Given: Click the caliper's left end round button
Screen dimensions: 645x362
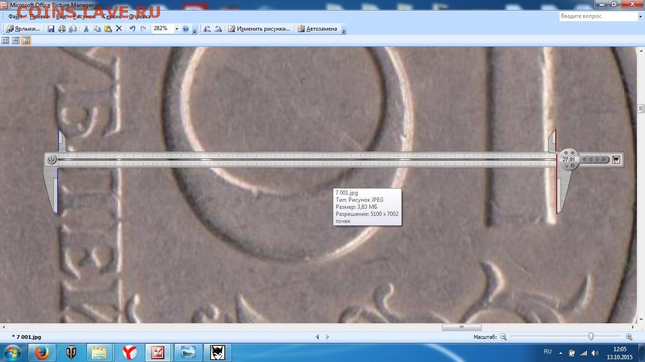Looking at the screenshot, I should coord(51,159).
